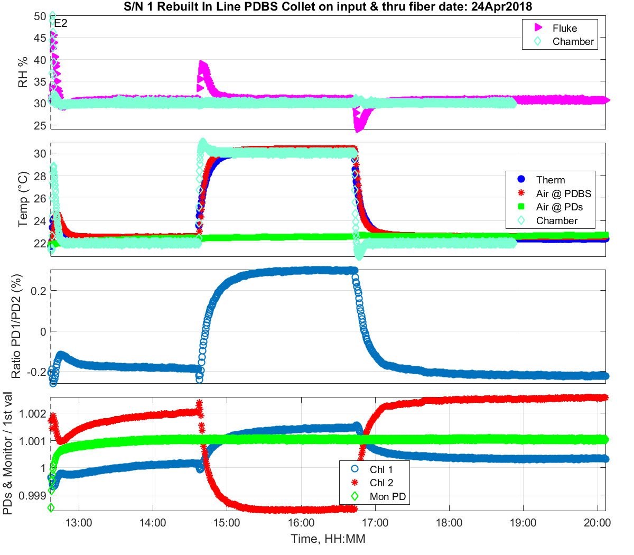Select the Fluke legend label
The width and height of the screenshot is (634, 555).
click(x=565, y=28)
